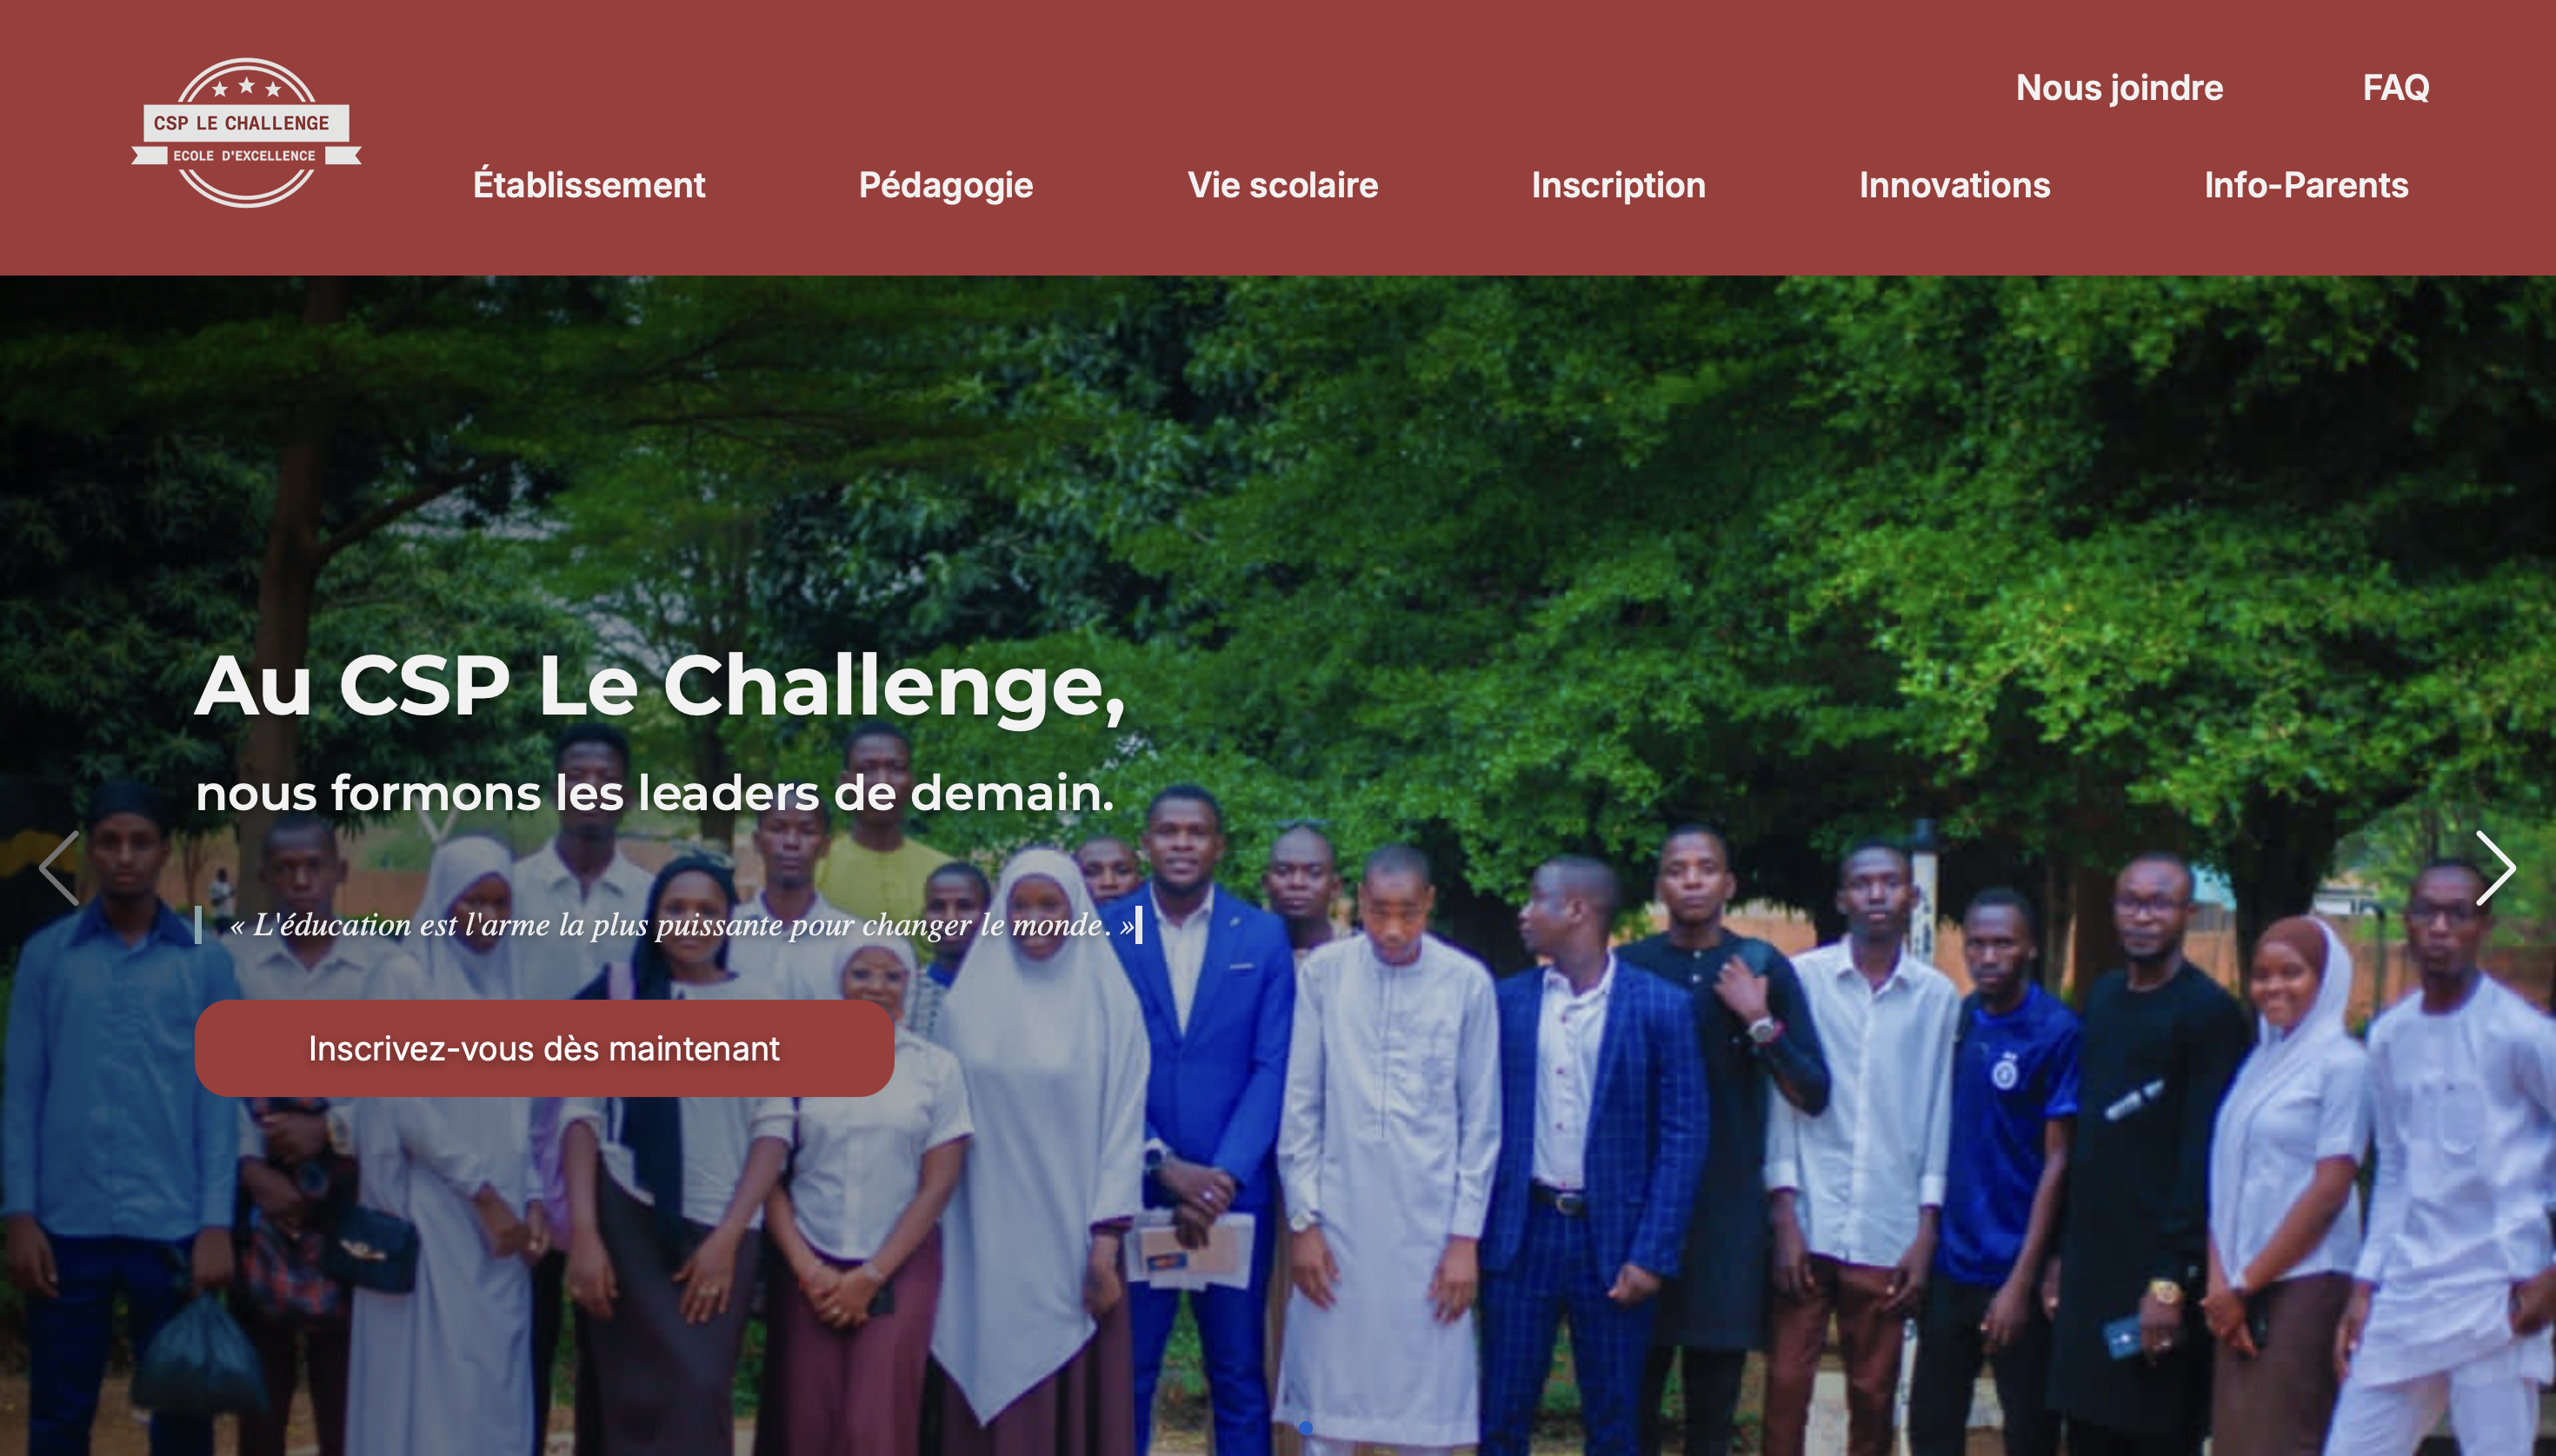Jump to the first carousel slide dot
Image resolution: width=2556 pixels, height=1456 pixels.
pyautogui.click(x=1251, y=1429)
